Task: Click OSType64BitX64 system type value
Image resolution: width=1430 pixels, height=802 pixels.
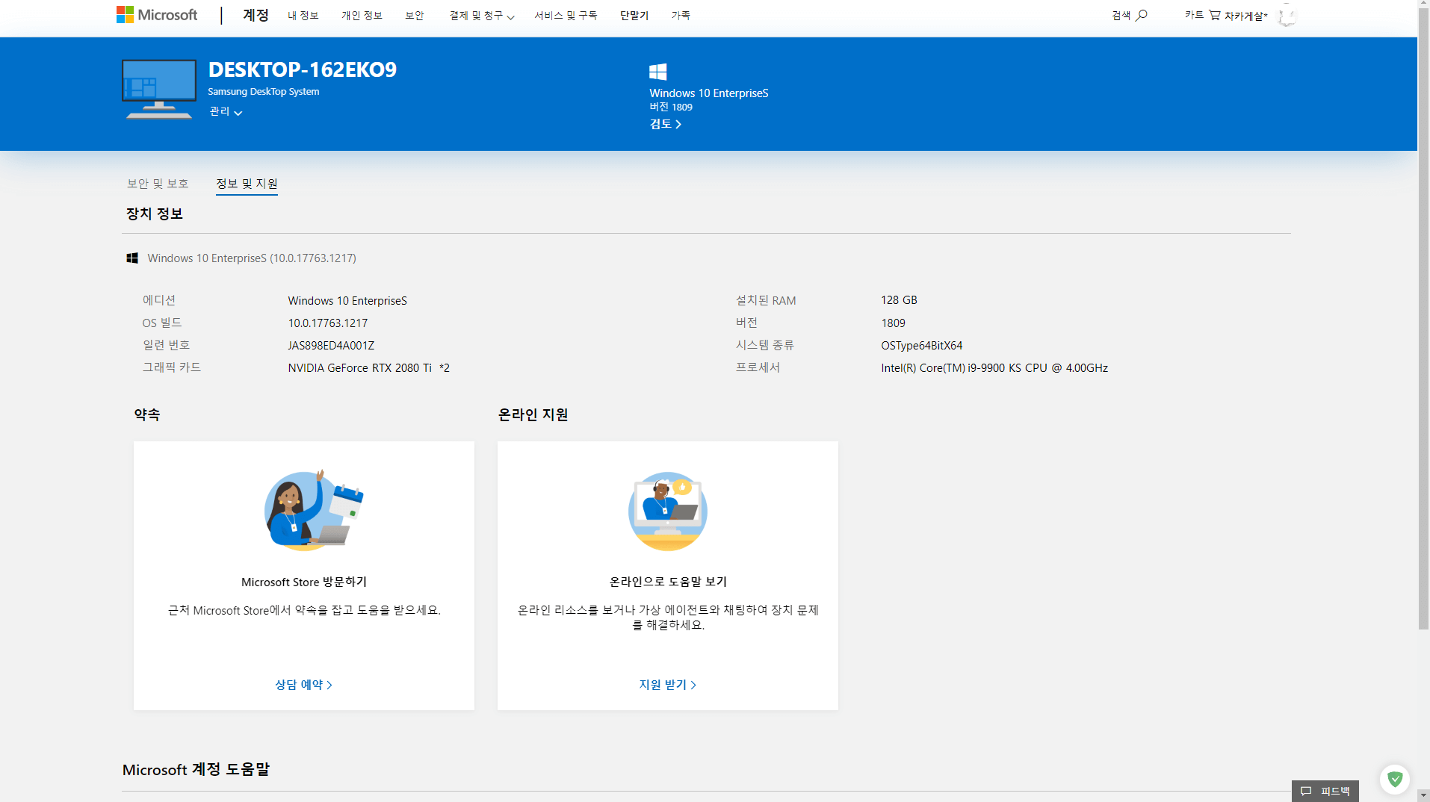Action: click(921, 346)
